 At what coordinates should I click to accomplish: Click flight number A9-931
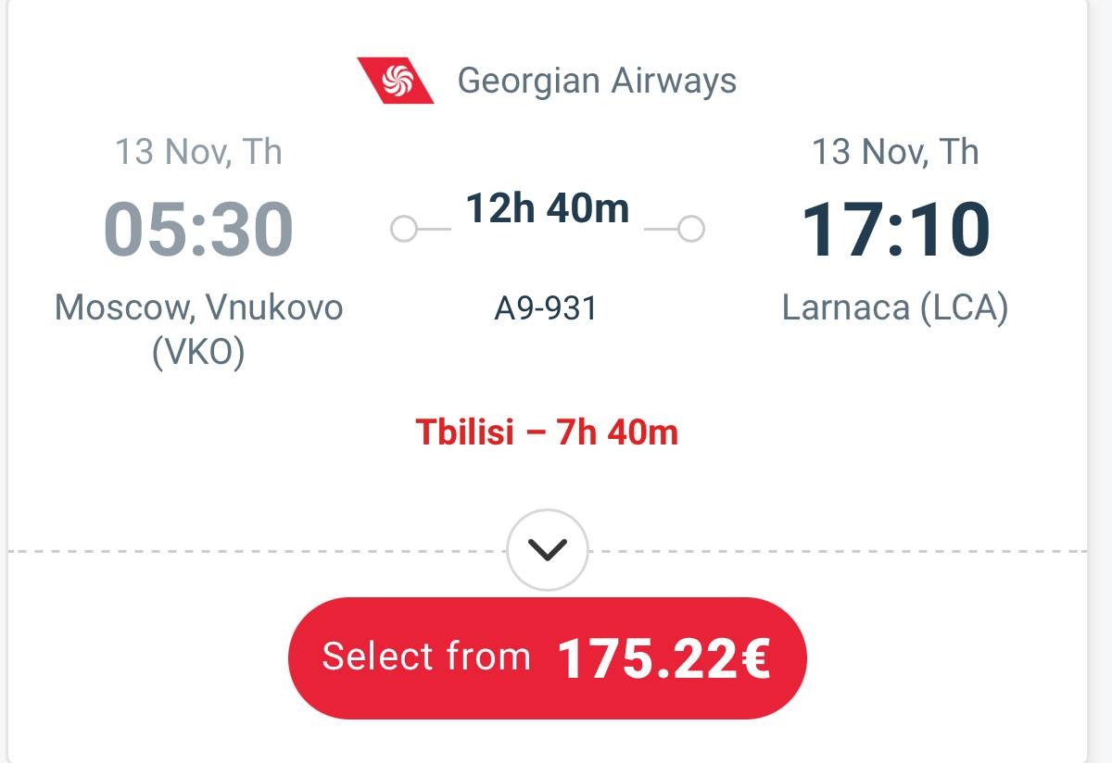pyautogui.click(x=547, y=308)
